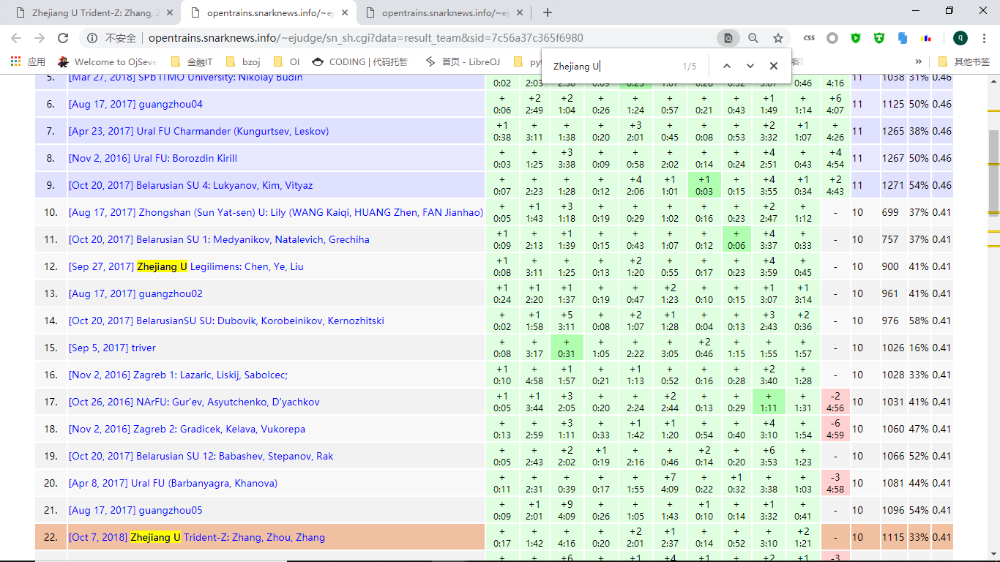
Task: Open the 其他书签 bookmarks folder
Action: pos(964,61)
